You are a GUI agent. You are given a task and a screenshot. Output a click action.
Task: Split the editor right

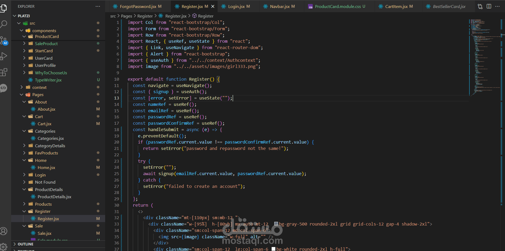click(x=489, y=6)
